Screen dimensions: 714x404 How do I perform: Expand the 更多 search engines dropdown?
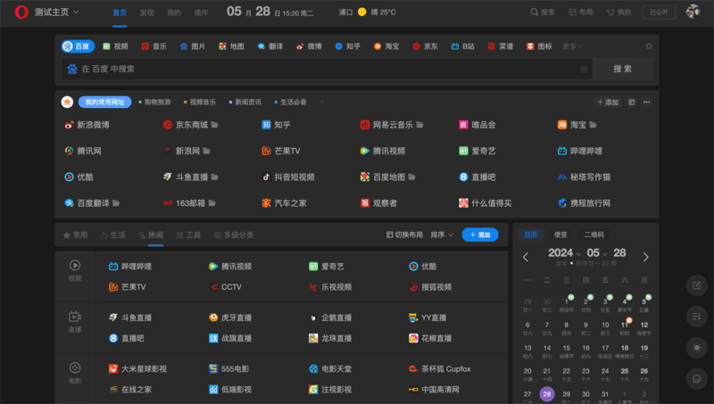tap(572, 46)
